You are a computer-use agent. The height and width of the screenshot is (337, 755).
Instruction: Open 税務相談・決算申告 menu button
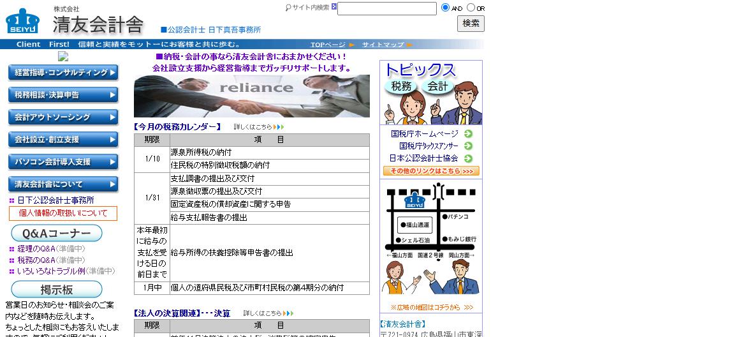[63, 95]
